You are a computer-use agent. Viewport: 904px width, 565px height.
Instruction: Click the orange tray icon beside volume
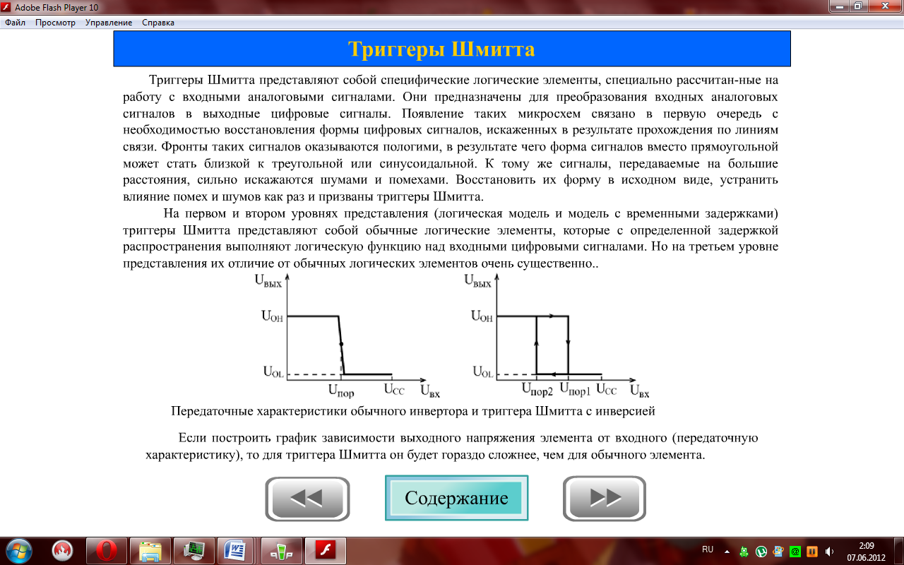coord(812,551)
